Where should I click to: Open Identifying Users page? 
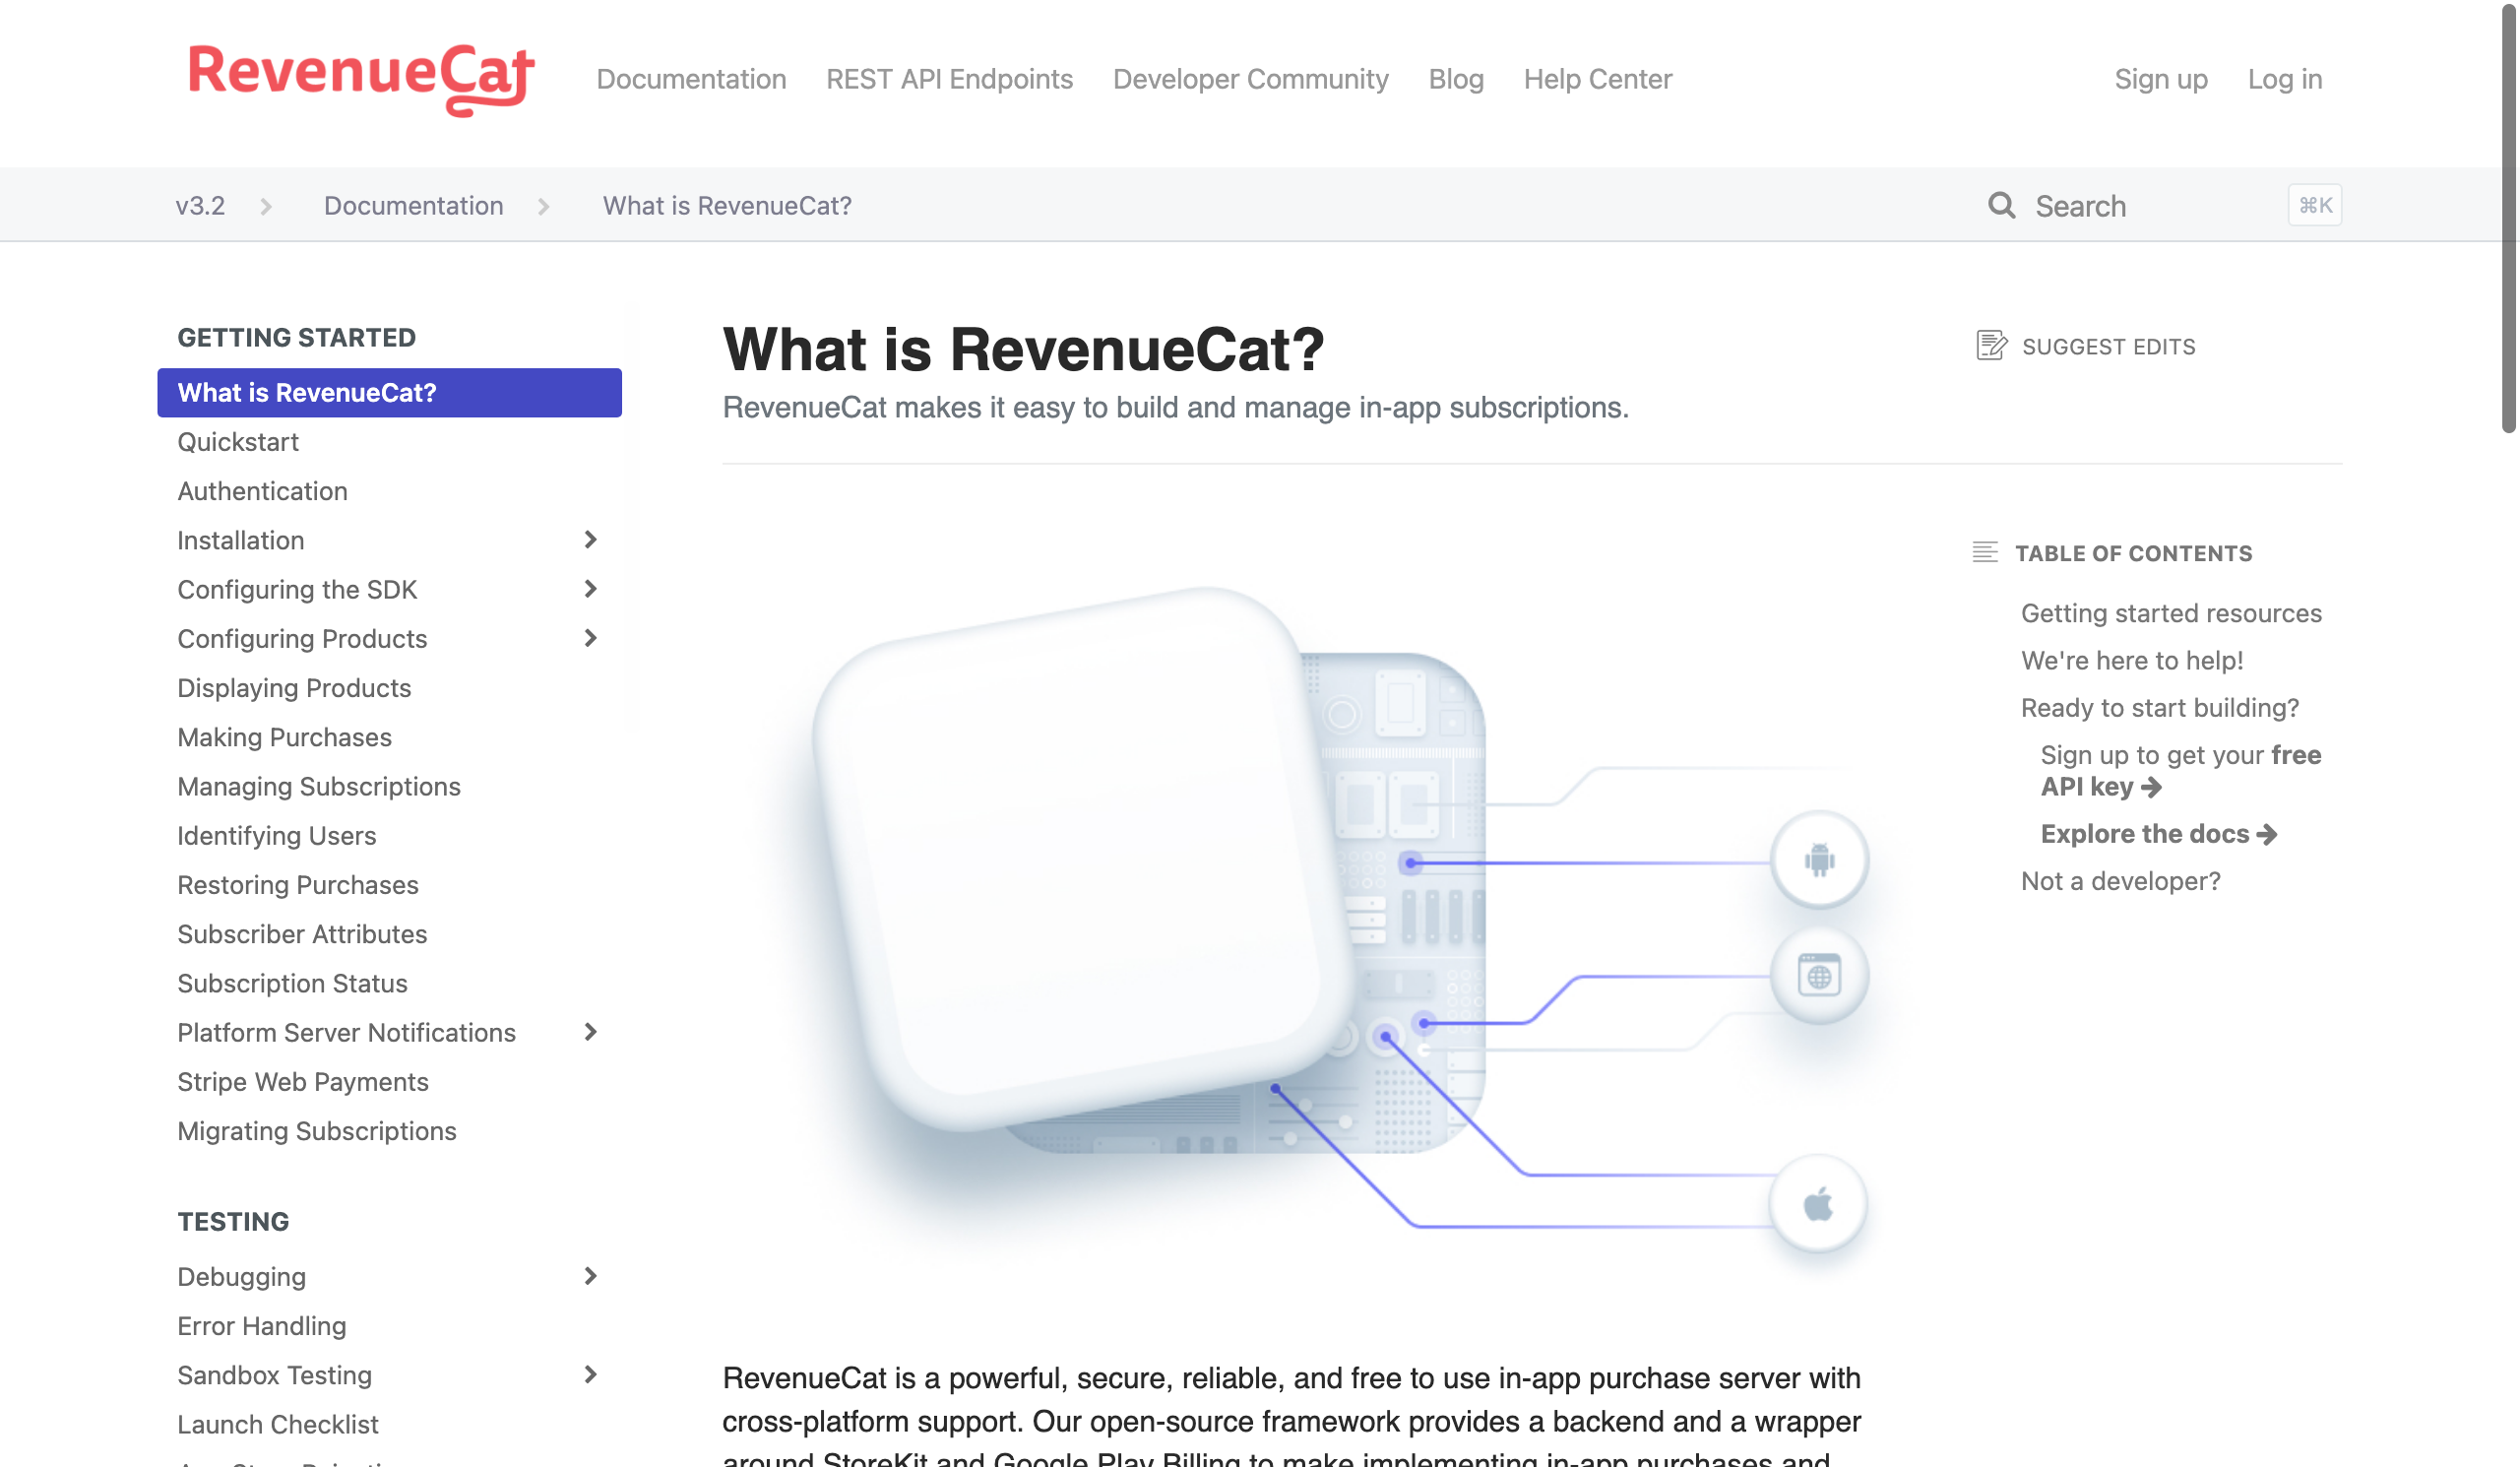[x=277, y=835]
